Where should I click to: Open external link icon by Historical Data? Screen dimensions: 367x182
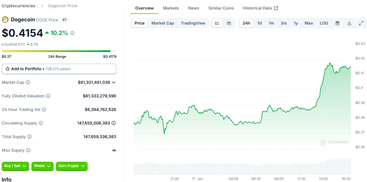click(x=276, y=8)
